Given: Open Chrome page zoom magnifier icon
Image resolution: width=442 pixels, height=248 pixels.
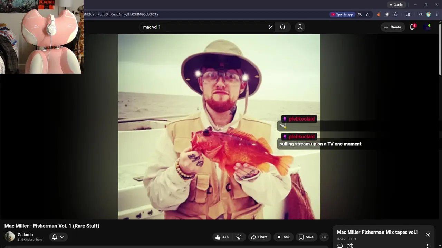Looking at the screenshot, I should point(360,14).
